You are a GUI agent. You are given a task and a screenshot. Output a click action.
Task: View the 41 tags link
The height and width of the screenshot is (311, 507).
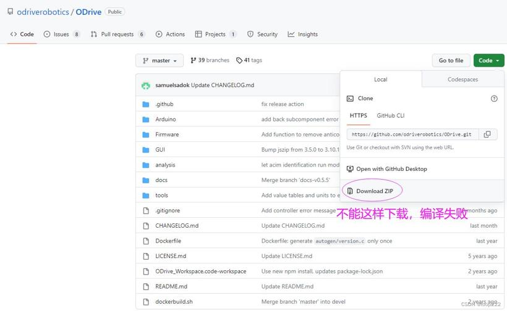249,60
